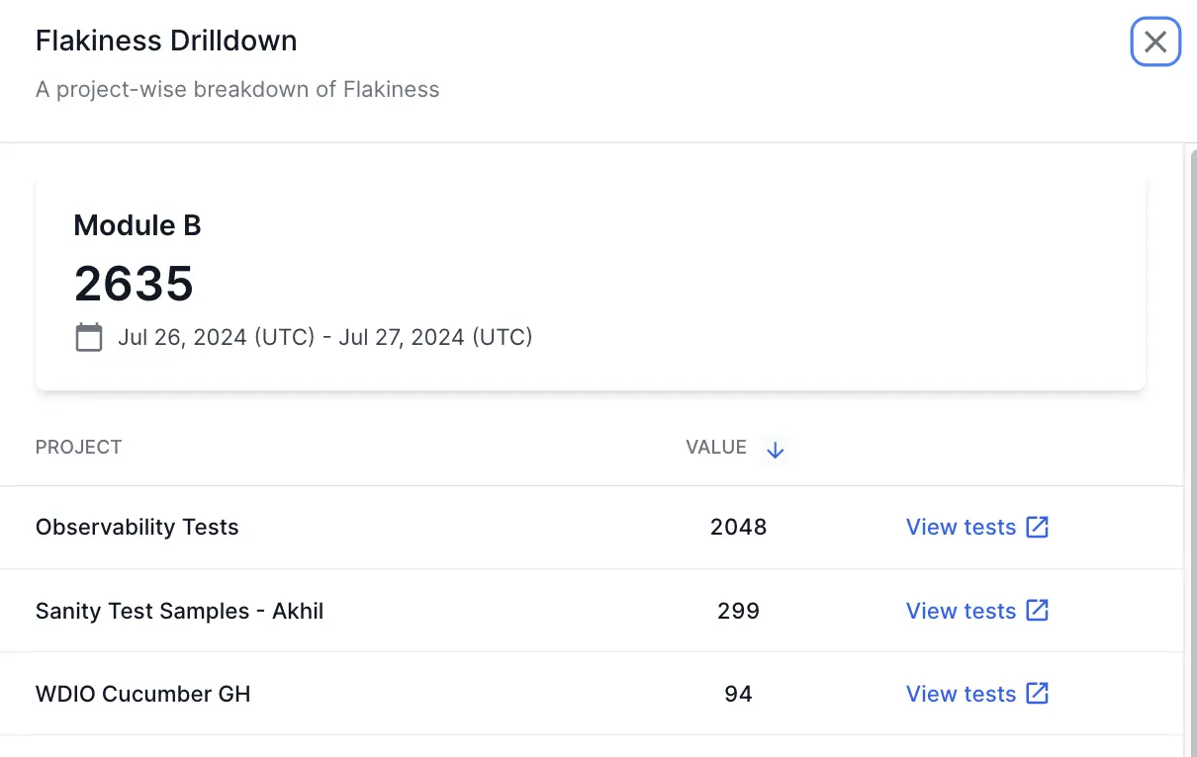Select the Observability Tests project name

tap(138, 527)
